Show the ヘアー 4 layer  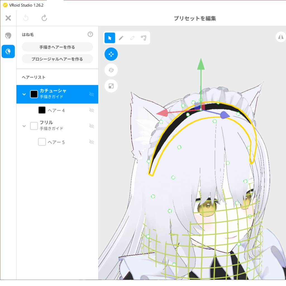point(92,110)
